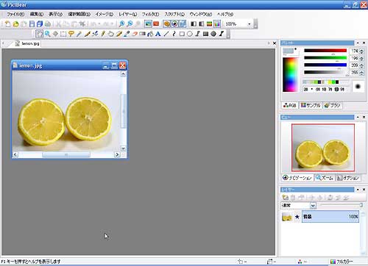Open the イメージ (Image) menu
The height and width of the screenshot is (266, 368).
pyautogui.click(x=105, y=14)
